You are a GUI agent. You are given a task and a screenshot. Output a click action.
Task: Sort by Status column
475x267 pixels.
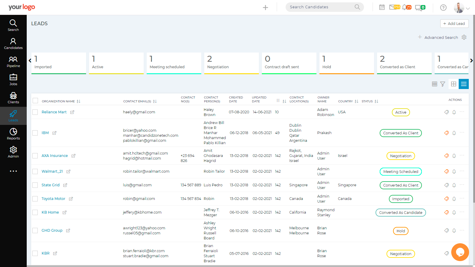coord(376,101)
